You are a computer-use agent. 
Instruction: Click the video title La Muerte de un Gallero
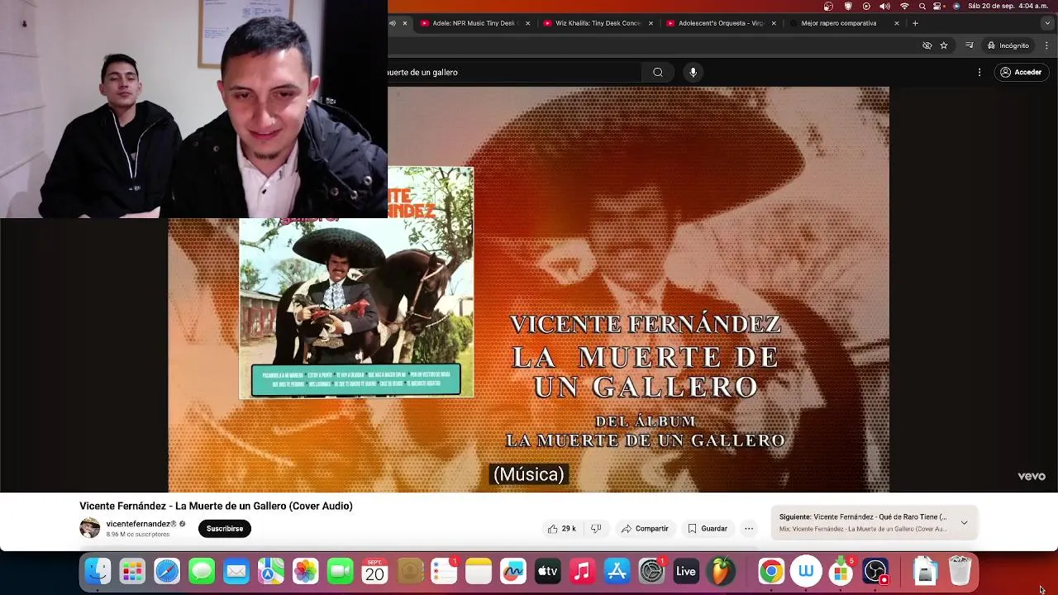[216, 506]
